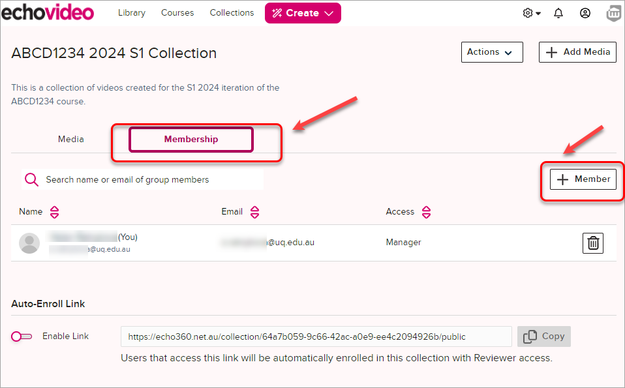Click the magnifier search icon
The height and width of the screenshot is (388, 625).
coord(31,179)
